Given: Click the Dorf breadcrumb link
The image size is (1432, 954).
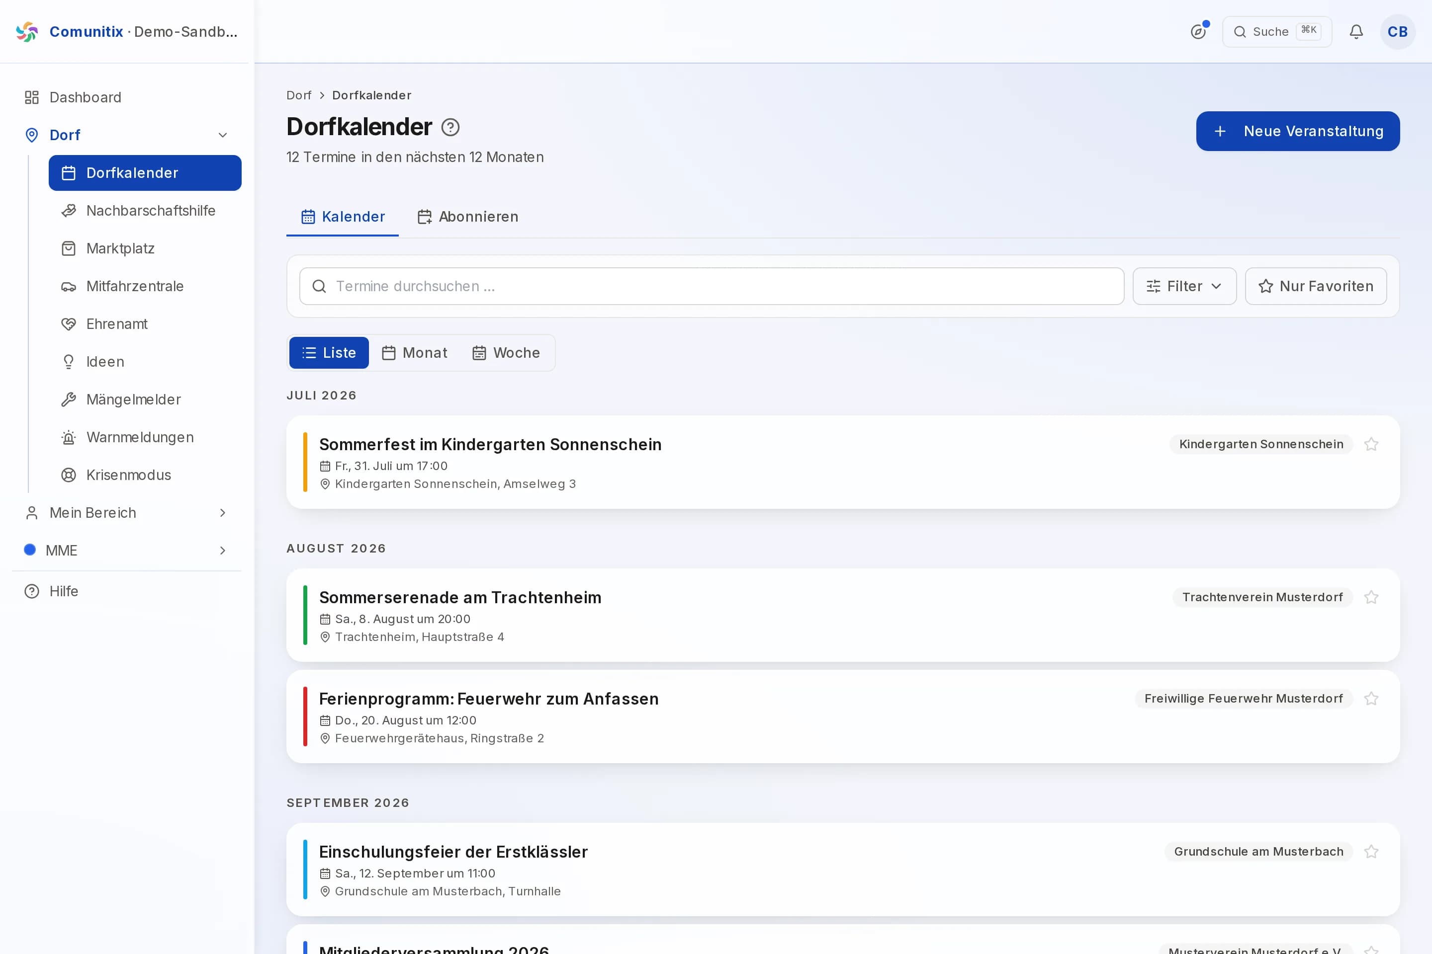Looking at the screenshot, I should 298,95.
